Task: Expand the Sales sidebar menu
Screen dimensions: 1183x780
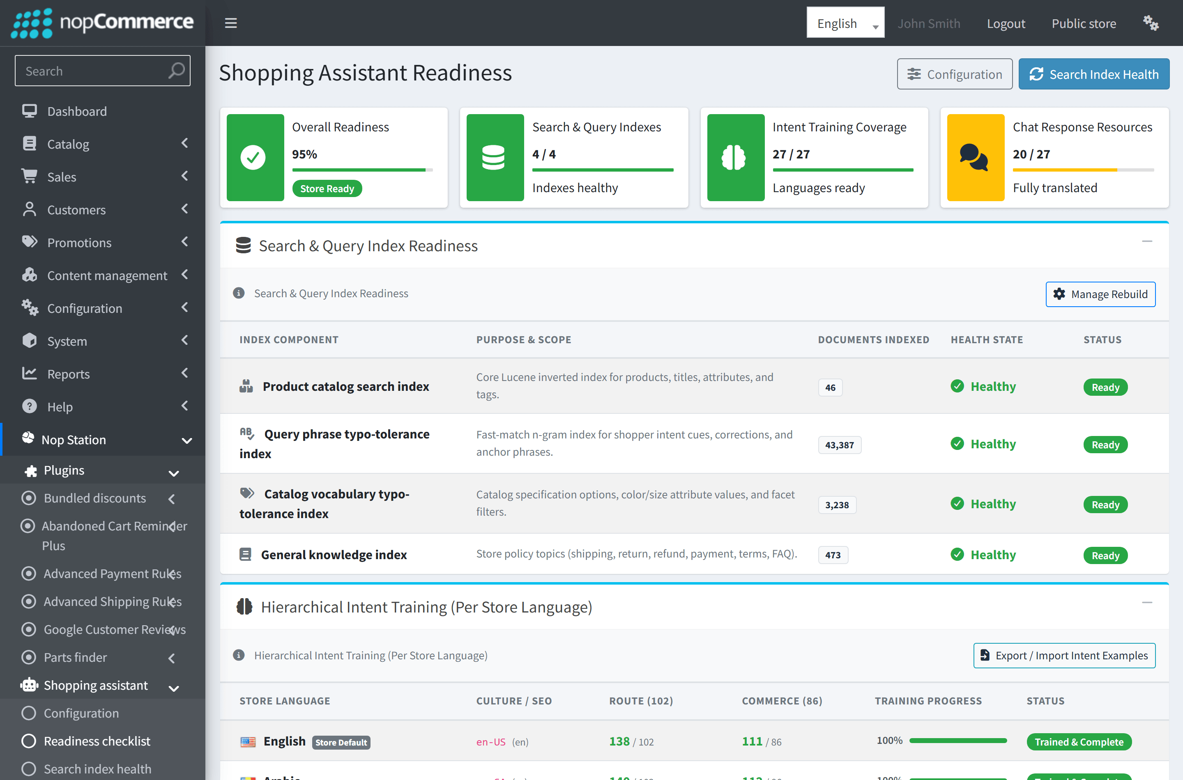Action: 103,177
